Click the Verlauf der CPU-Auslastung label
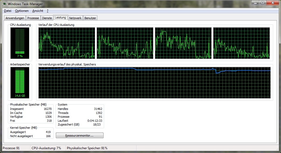The width and height of the screenshot is (281, 153). (x=56, y=25)
